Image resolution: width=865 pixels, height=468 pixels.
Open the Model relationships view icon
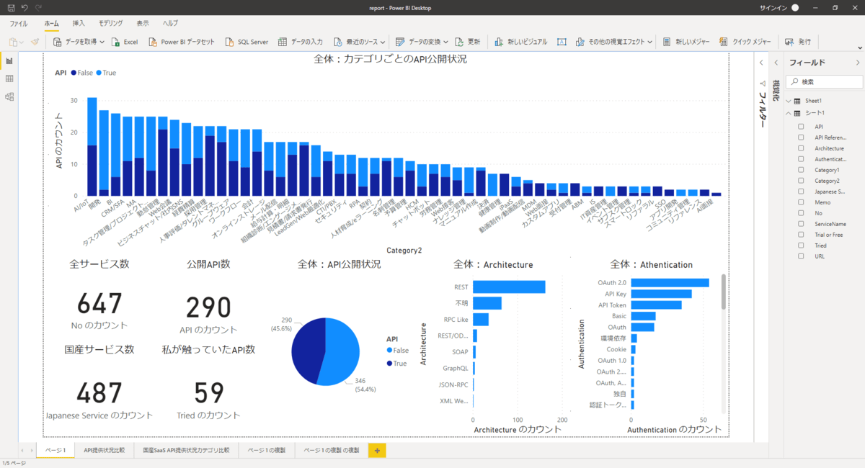(x=9, y=96)
